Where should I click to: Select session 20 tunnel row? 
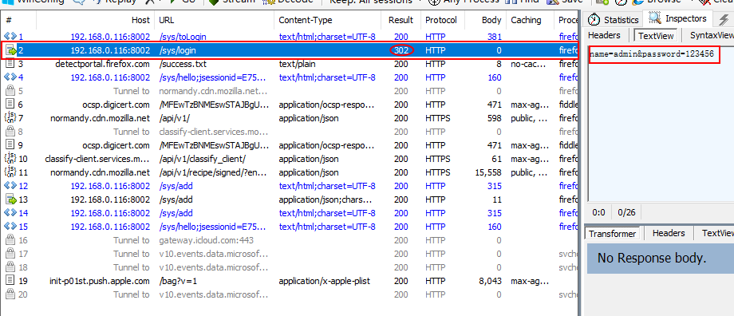290,295
